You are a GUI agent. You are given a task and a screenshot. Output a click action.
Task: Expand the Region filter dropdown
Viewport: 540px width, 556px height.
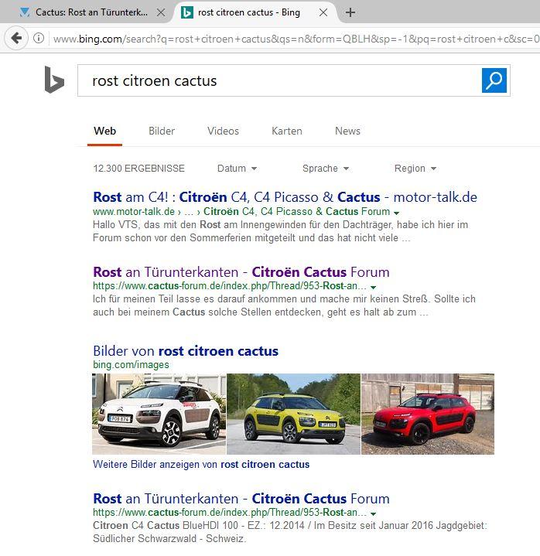tap(415, 168)
